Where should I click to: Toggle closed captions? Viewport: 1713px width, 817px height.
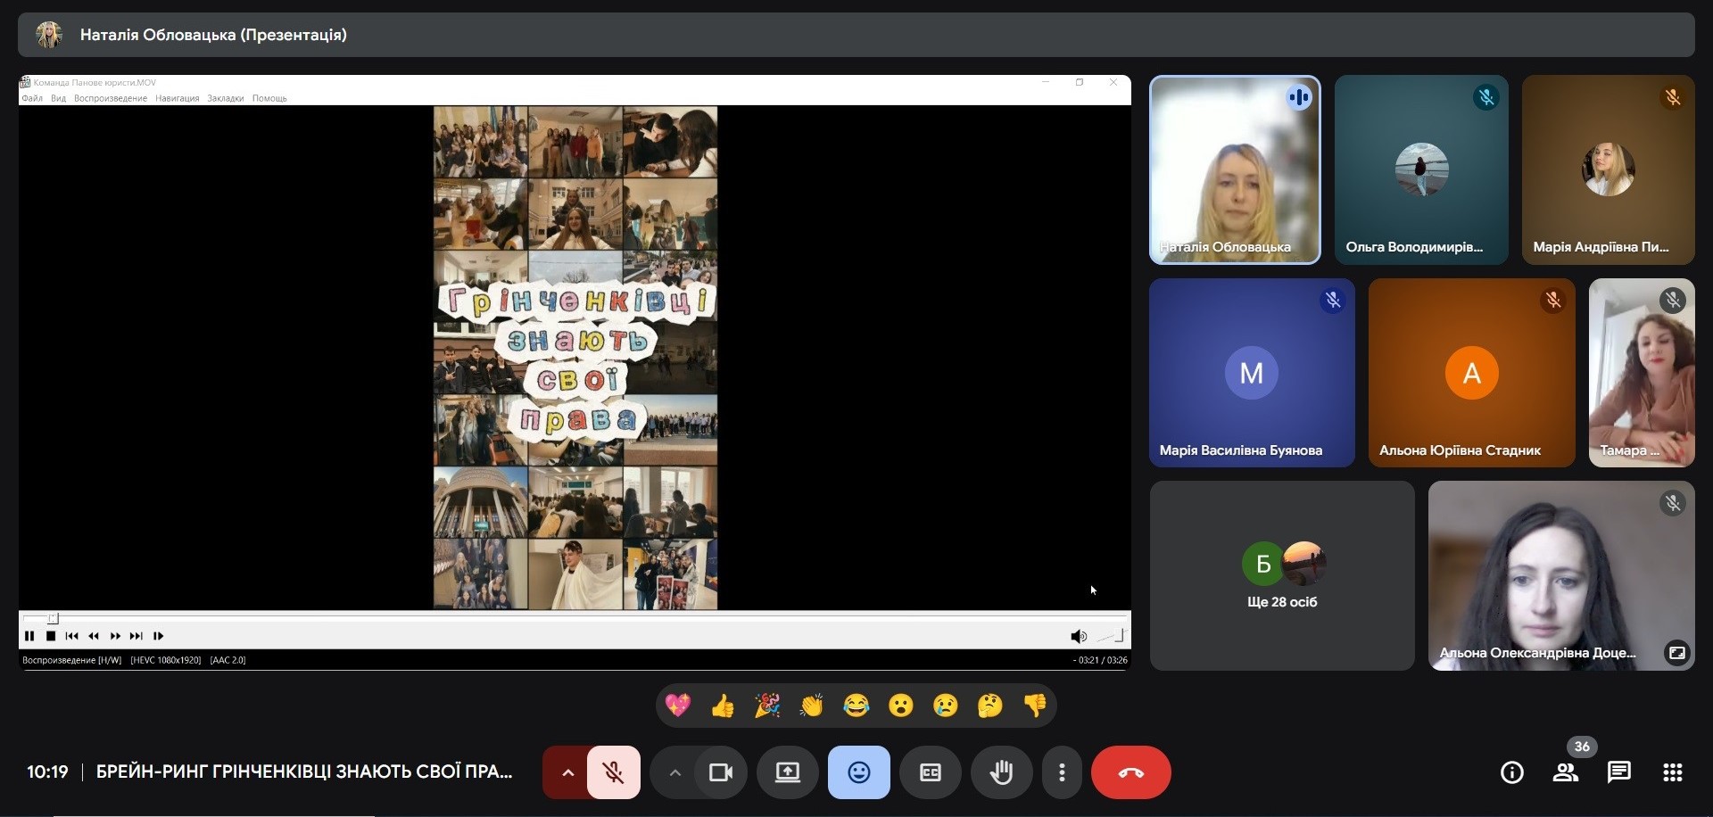930,772
